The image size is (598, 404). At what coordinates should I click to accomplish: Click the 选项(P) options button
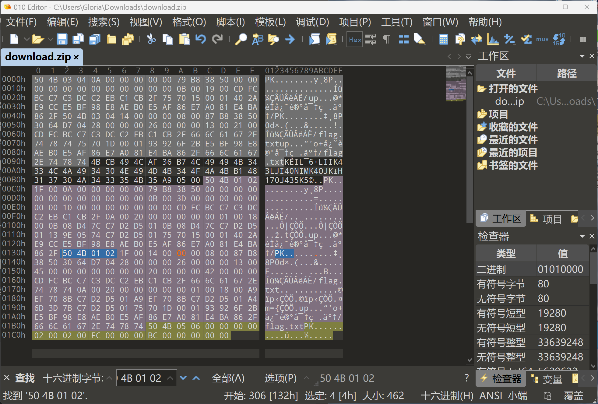[280, 378]
